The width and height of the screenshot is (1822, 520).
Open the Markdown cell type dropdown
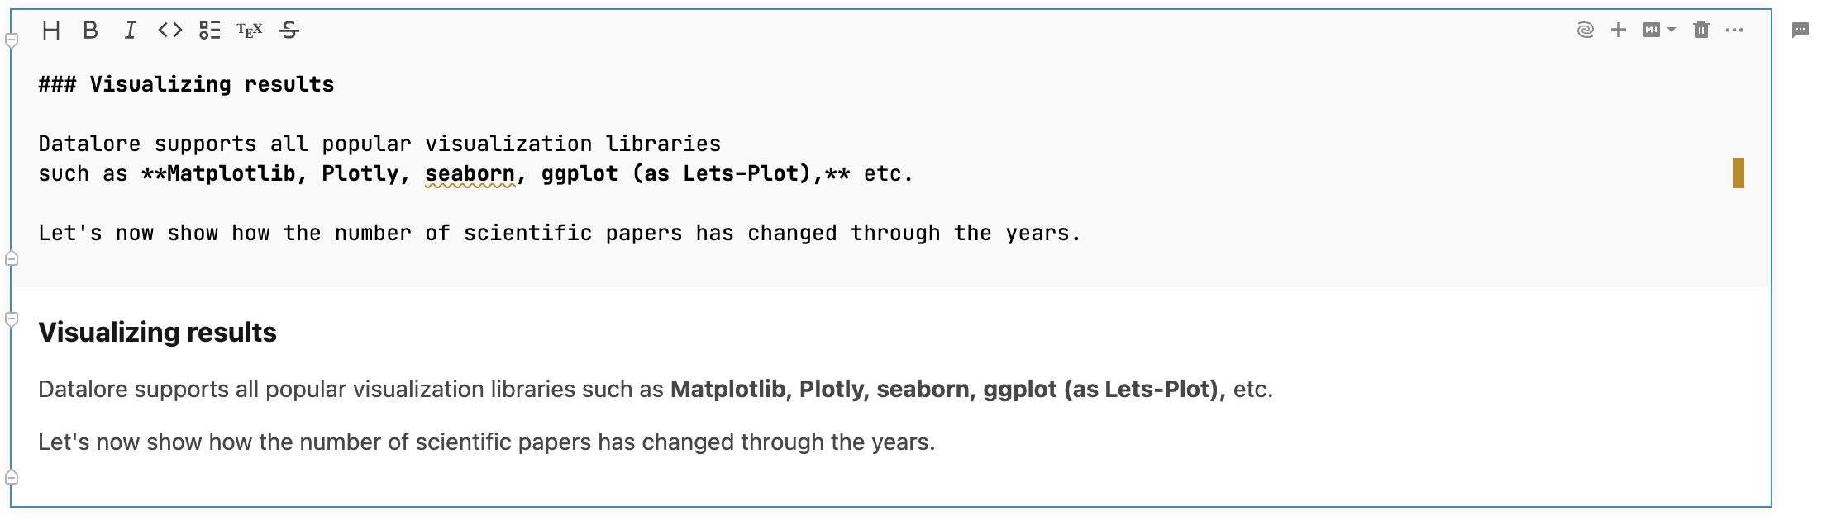click(1659, 31)
